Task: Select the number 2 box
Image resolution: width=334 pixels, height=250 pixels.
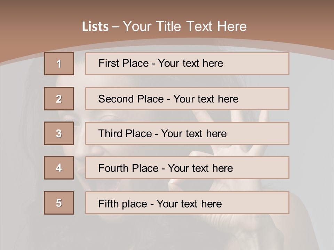Action: click(x=59, y=99)
